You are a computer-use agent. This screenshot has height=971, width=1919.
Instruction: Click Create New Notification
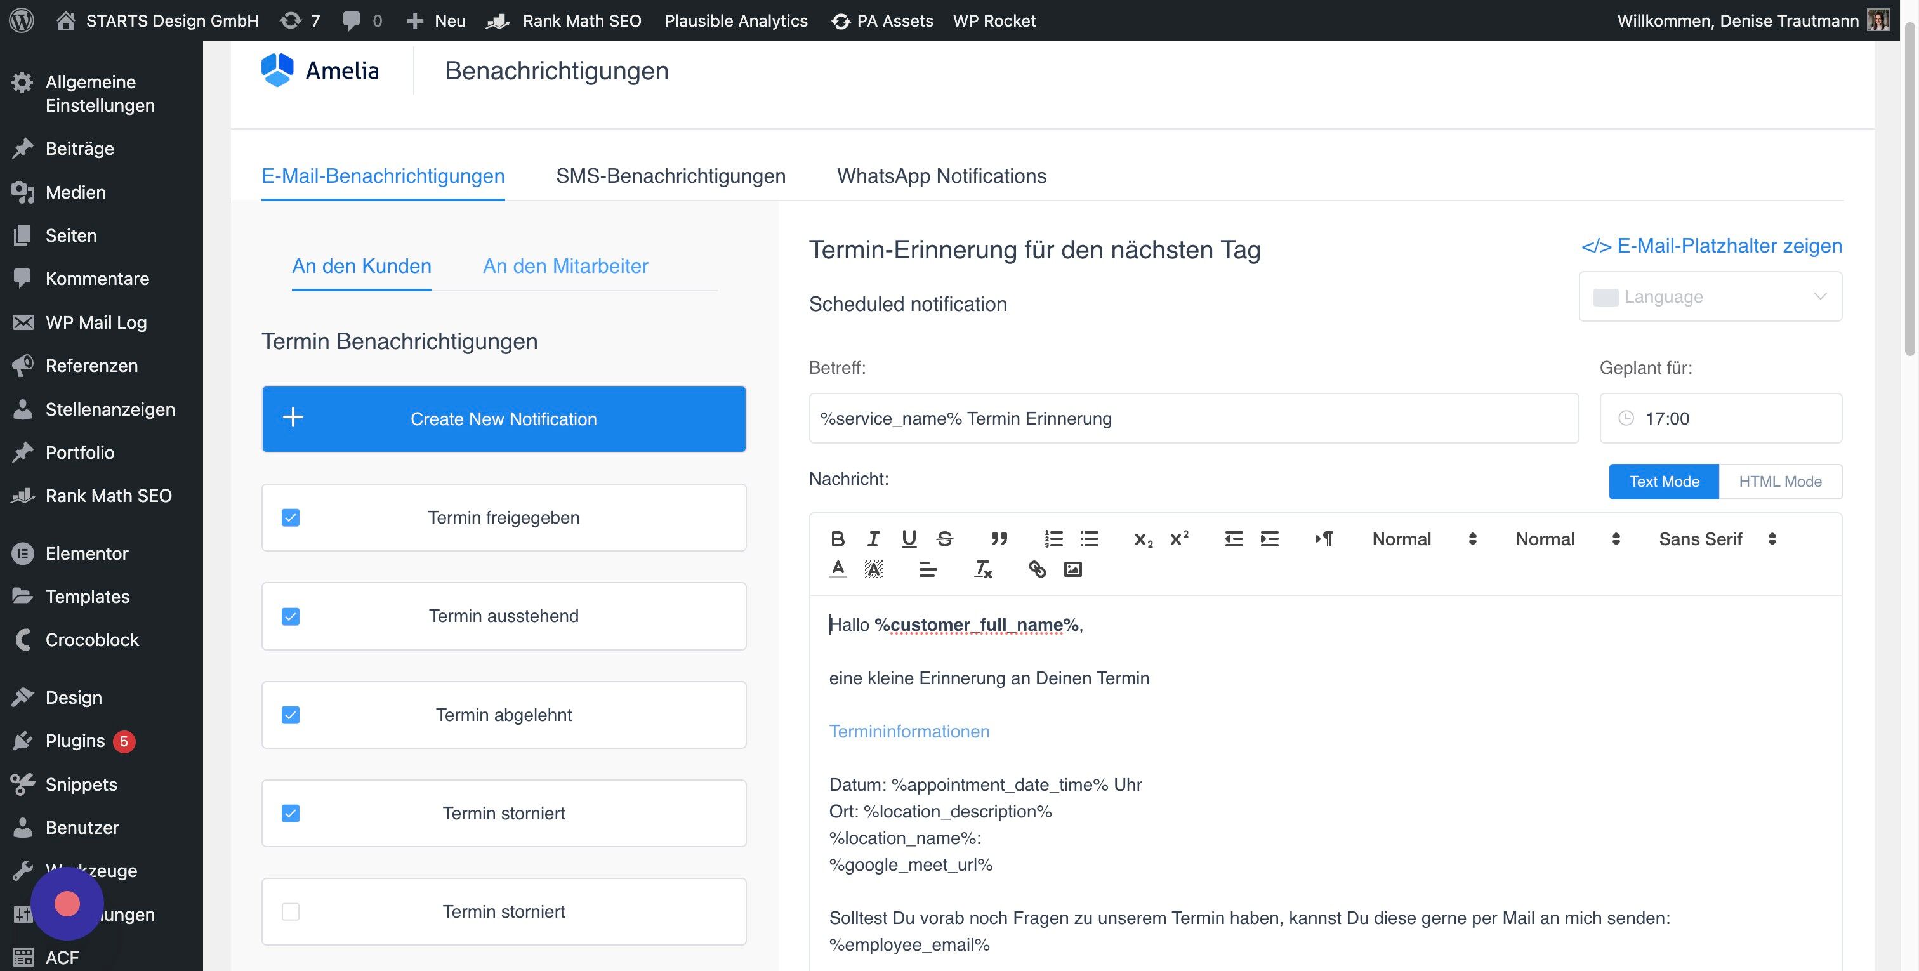coord(504,419)
